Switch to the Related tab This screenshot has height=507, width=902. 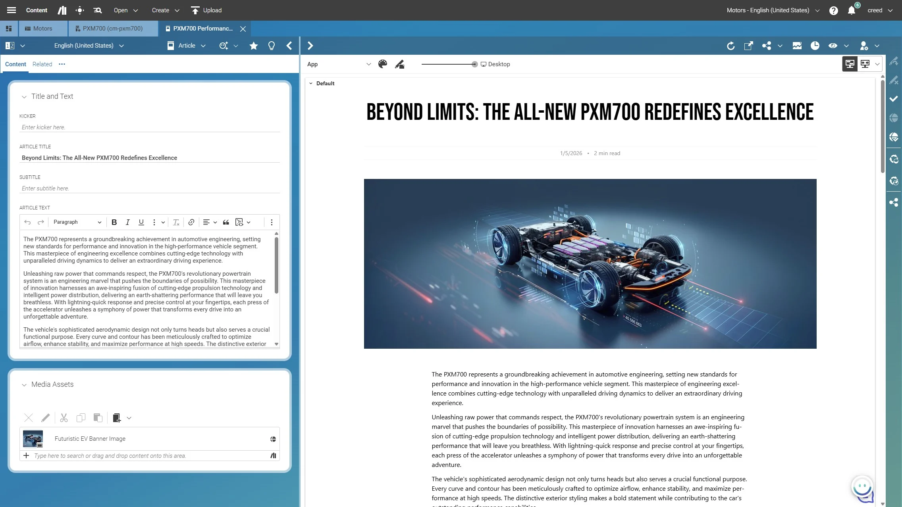42,64
